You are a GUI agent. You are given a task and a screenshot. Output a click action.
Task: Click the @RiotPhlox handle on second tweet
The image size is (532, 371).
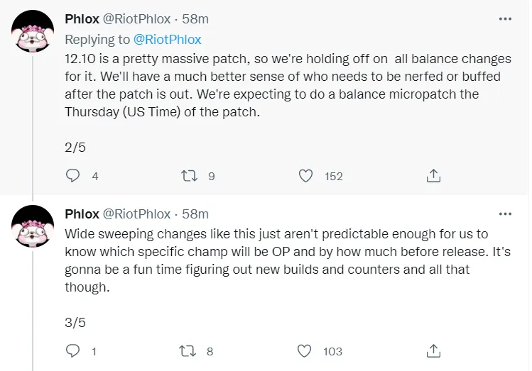[x=137, y=214]
